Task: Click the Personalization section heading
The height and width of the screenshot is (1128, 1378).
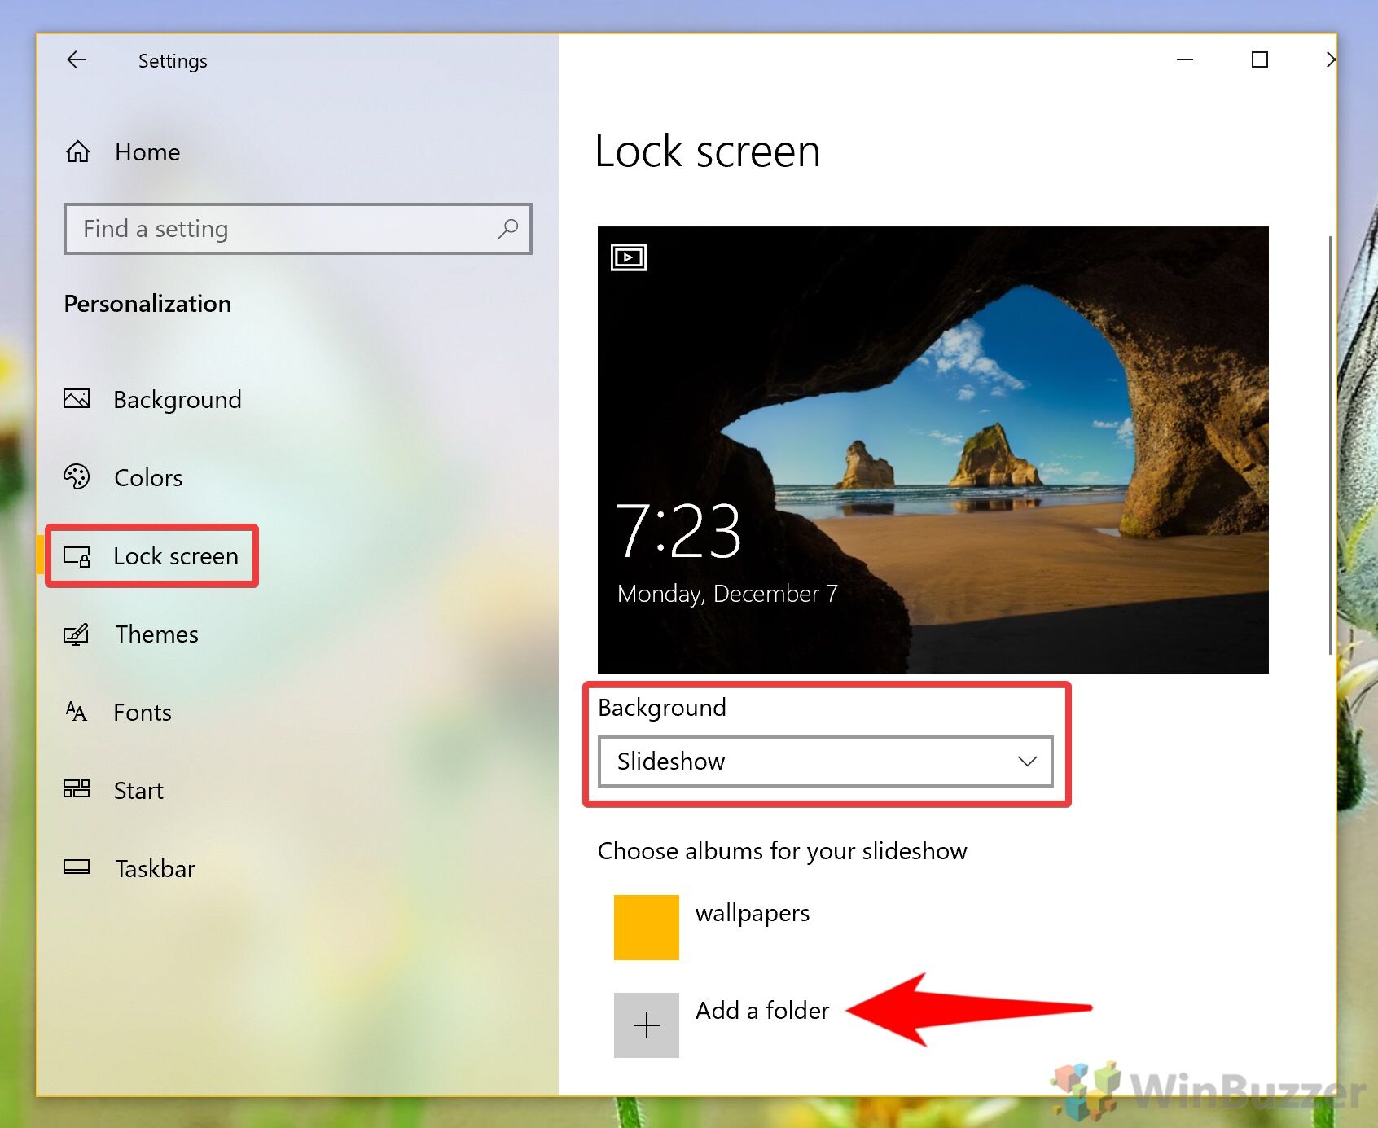Action: 147,304
